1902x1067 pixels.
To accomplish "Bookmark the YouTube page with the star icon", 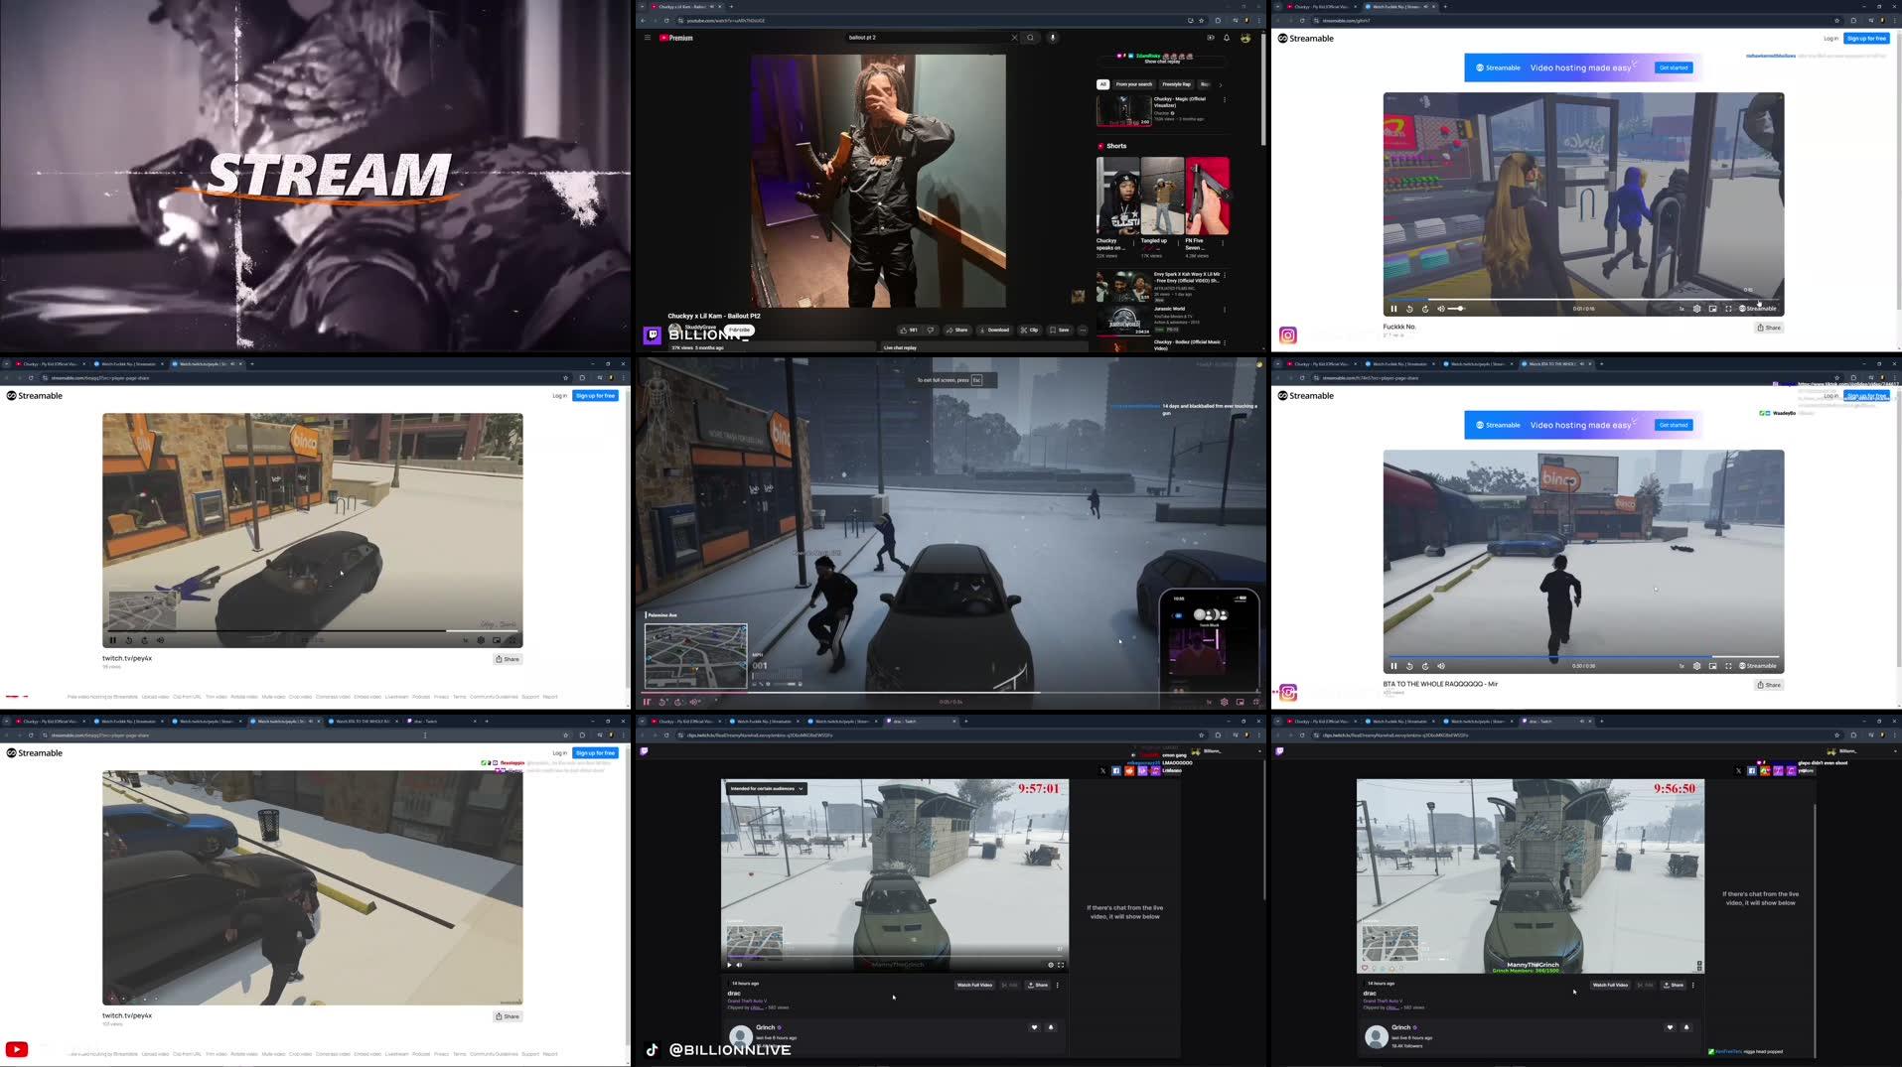I will point(1201,20).
